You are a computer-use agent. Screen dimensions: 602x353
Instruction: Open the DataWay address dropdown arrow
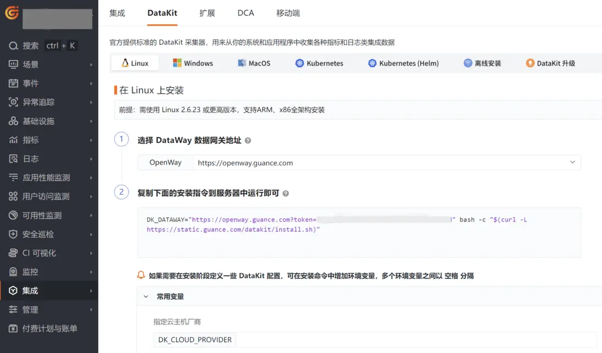click(x=572, y=162)
